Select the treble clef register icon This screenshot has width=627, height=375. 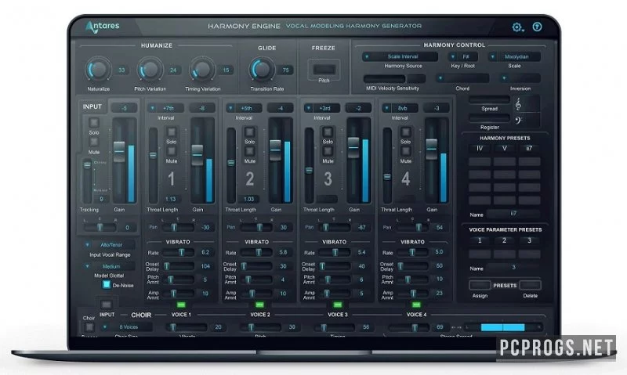pyautogui.click(x=518, y=104)
